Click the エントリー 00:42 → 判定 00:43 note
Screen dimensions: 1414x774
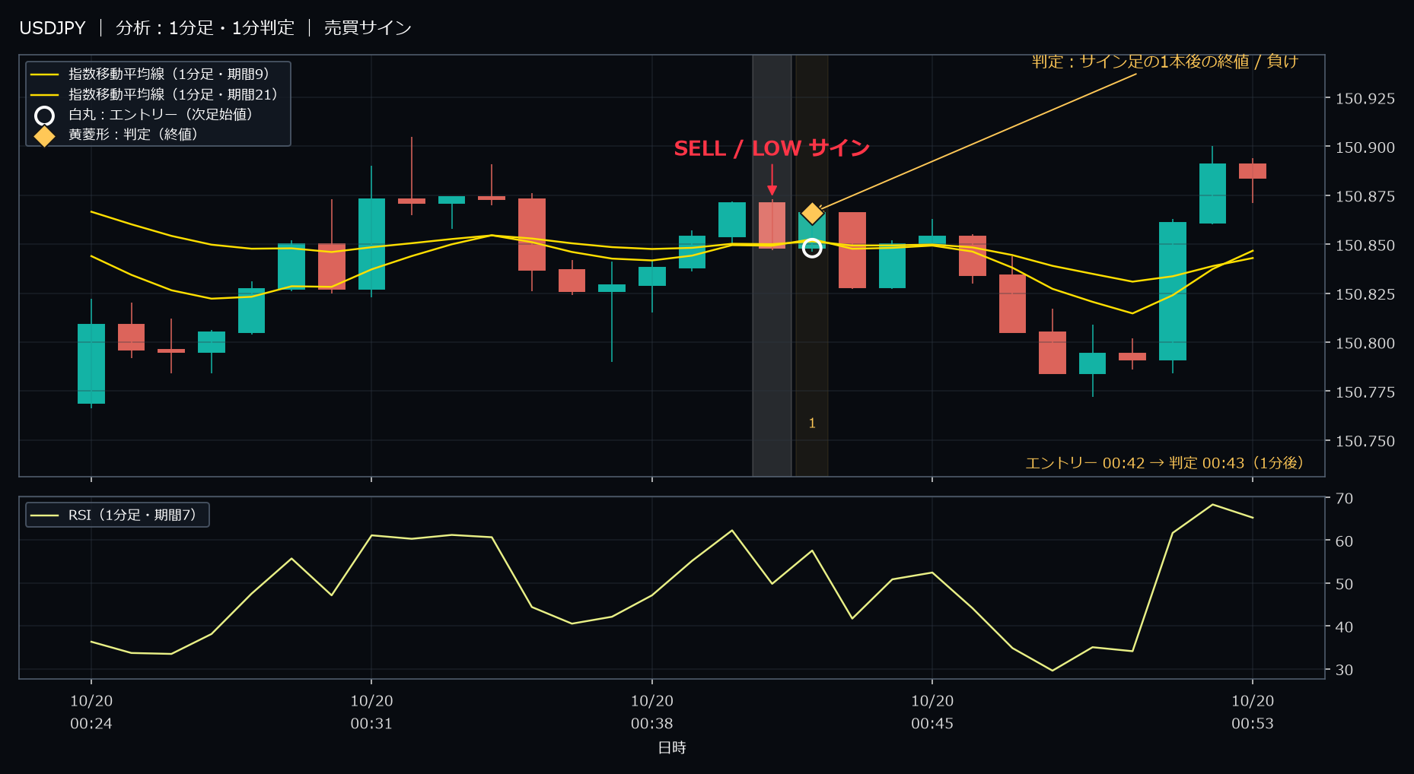tap(1164, 463)
